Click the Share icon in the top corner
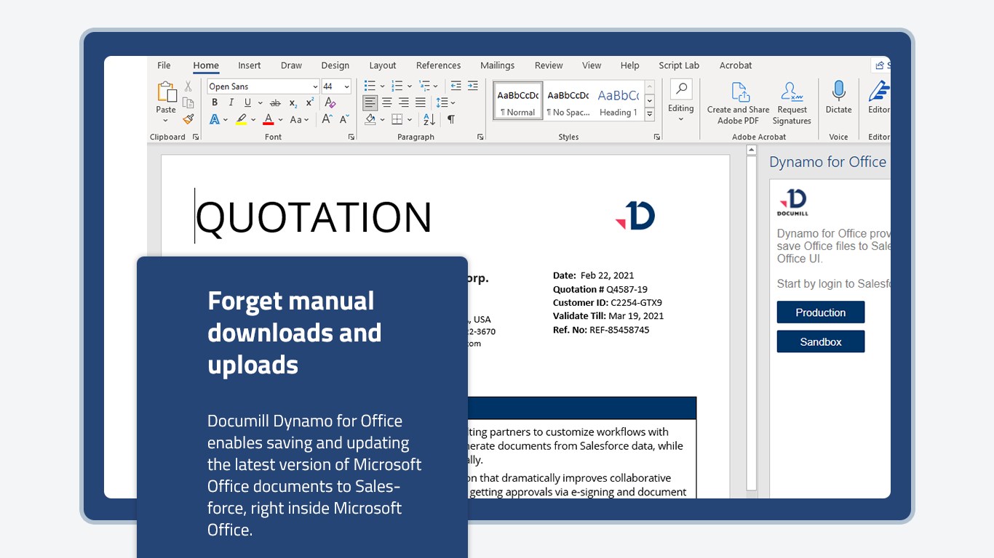994x558 pixels. pyautogui.click(x=880, y=65)
